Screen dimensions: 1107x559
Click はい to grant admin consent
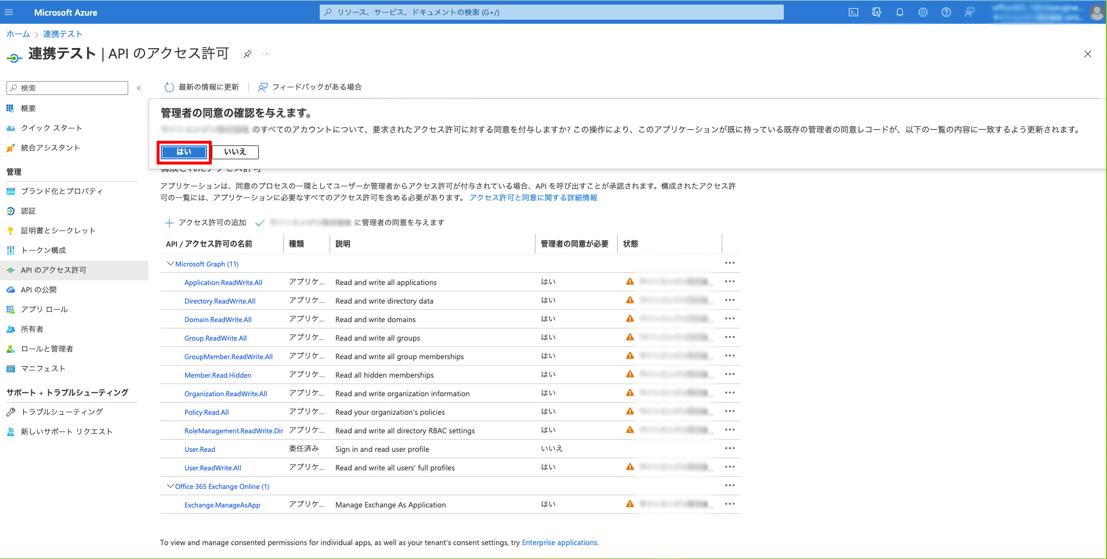tap(183, 152)
